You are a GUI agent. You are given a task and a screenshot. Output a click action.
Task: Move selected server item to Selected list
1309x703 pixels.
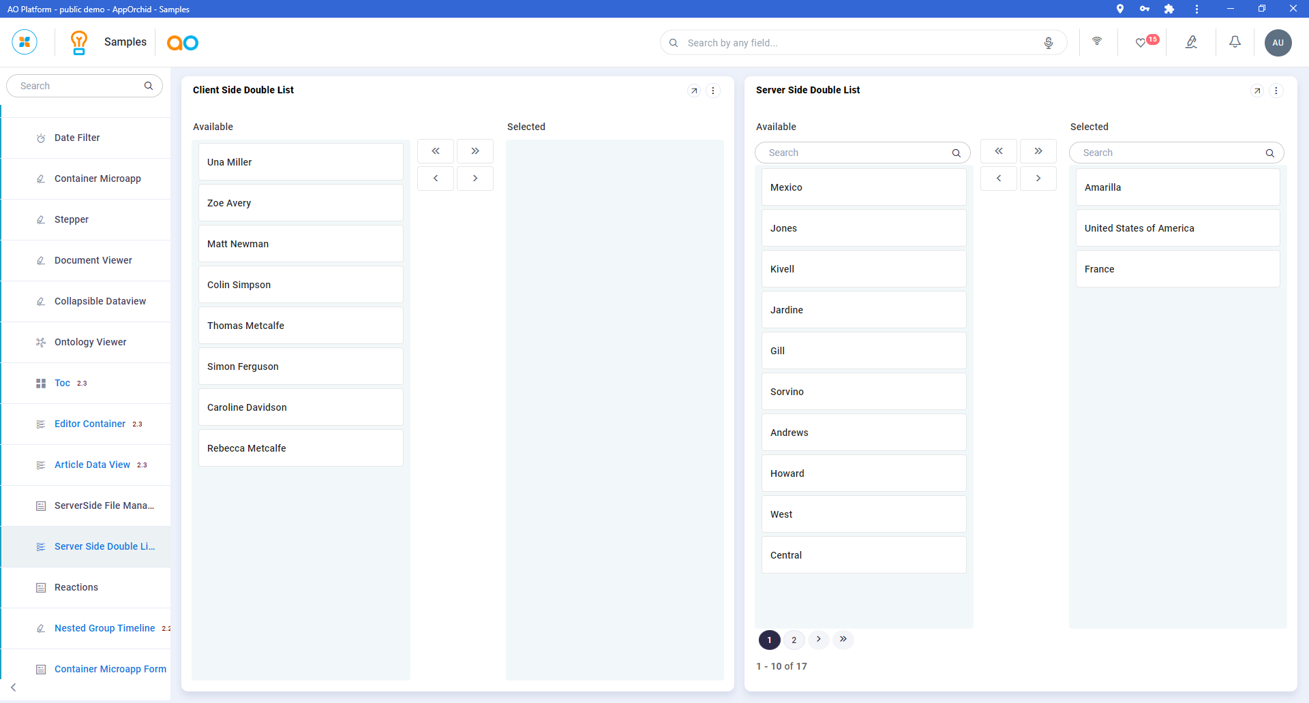pyautogui.click(x=1038, y=178)
